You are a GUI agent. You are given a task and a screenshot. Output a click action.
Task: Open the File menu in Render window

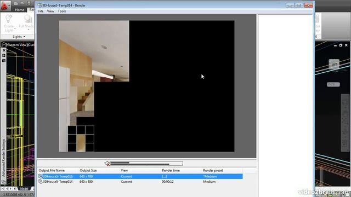(x=41, y=11)
